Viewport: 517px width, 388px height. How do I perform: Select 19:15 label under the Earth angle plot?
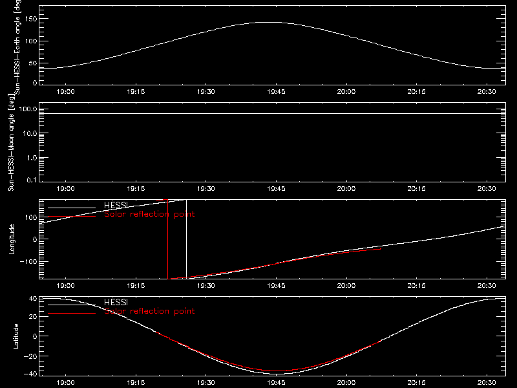click(x=136, y=92)
